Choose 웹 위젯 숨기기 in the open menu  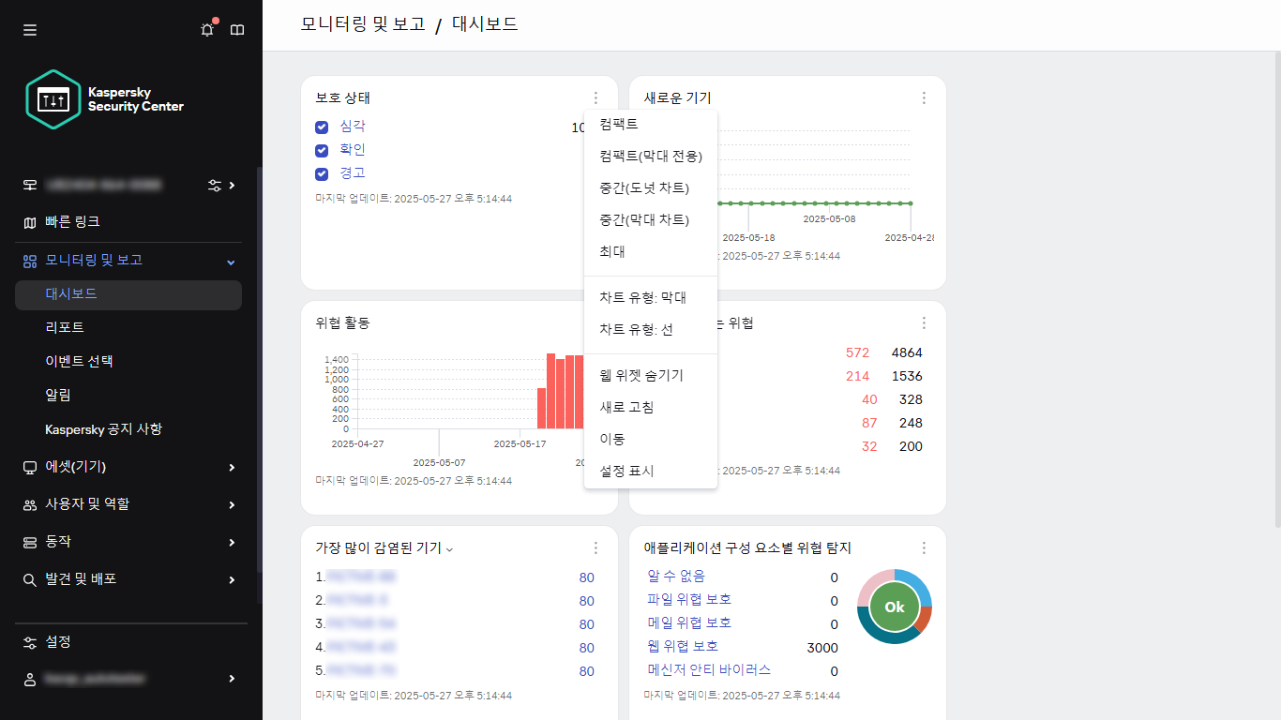tap(640, 375)
